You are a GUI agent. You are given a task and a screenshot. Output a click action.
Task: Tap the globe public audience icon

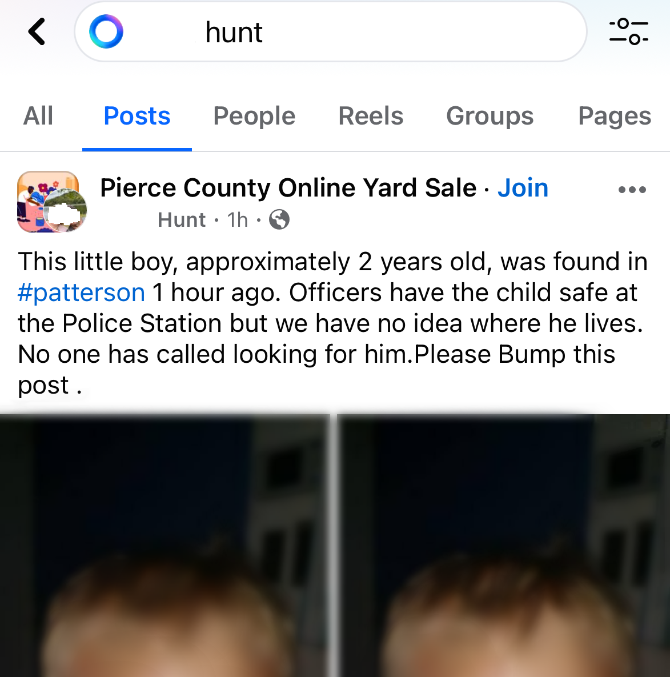[x=279, y=219]
